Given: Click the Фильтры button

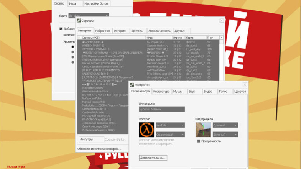Looking at the screenshot, I should [91, 139].
